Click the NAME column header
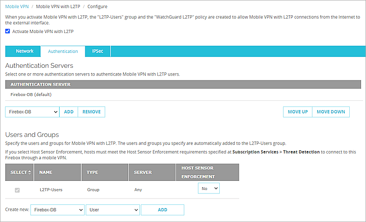Screen dimensions: 366x222 (x=46, y=172)
